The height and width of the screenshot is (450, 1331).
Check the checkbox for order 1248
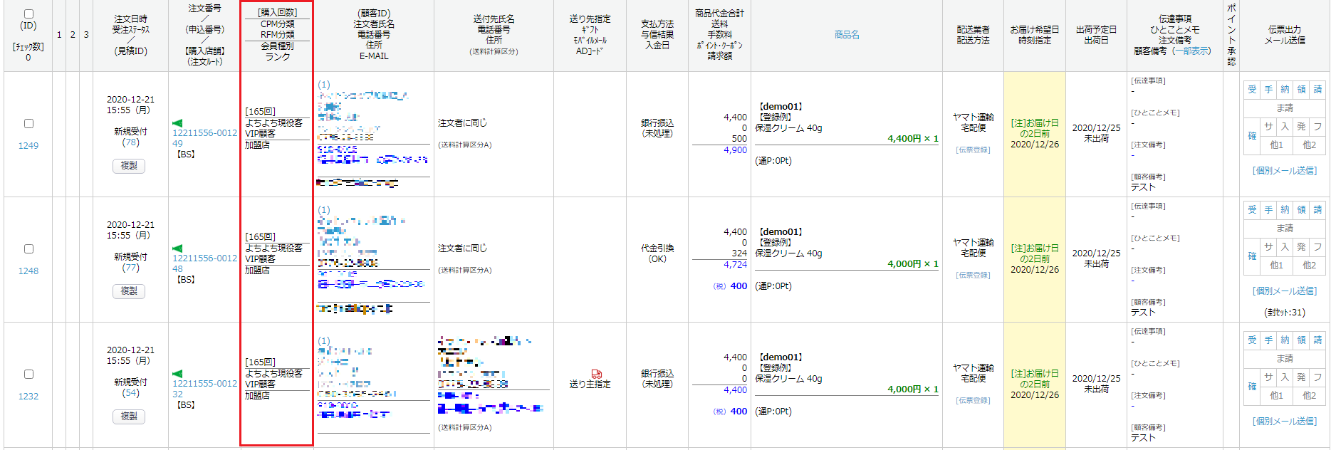pyautogui.click(x=28, y=248)
